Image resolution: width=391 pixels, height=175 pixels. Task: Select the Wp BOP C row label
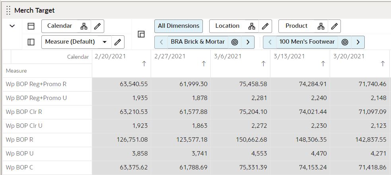[x=19, y=167]
